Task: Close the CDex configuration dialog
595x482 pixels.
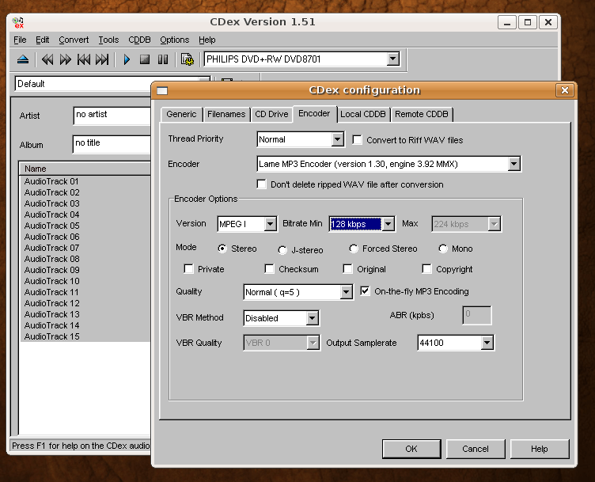Action: pyautogui.click(x=565, y=90)
